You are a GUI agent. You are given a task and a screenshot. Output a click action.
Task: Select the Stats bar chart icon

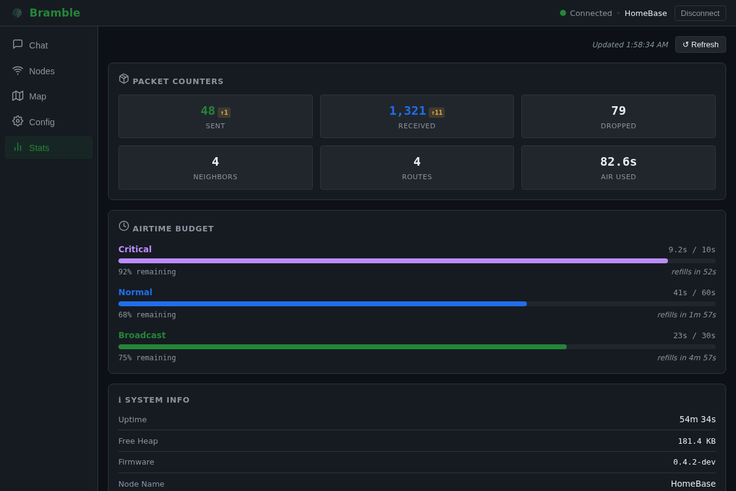coord(18,147)
